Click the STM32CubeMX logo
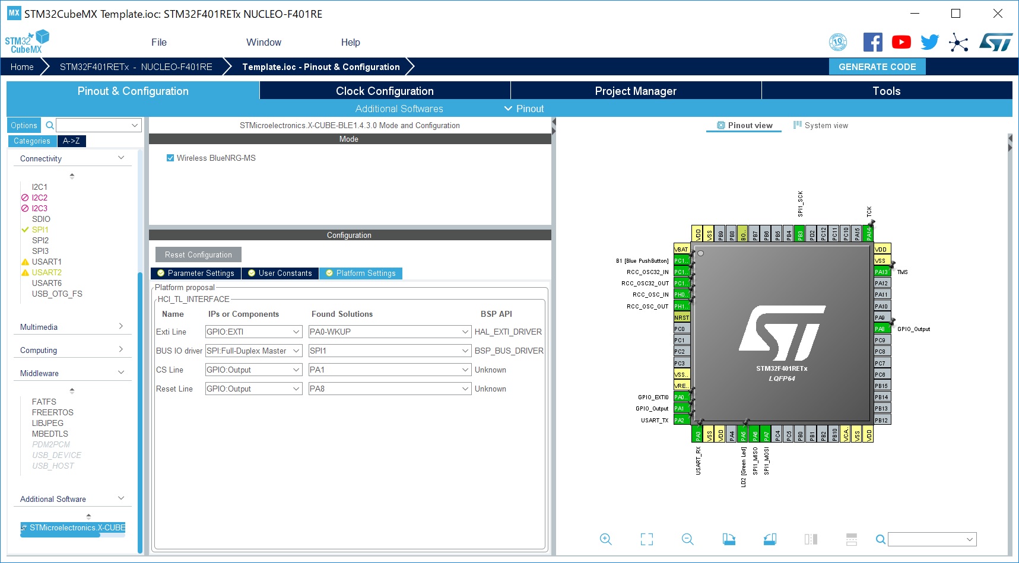Screen dimensions: 1019x563 (x=27, y=42)
